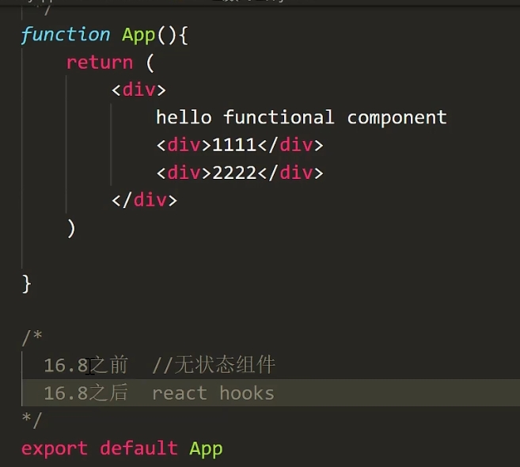Click the "//无状态组件" comment text
The image size is (520, 467).
(x=214, y=365)
